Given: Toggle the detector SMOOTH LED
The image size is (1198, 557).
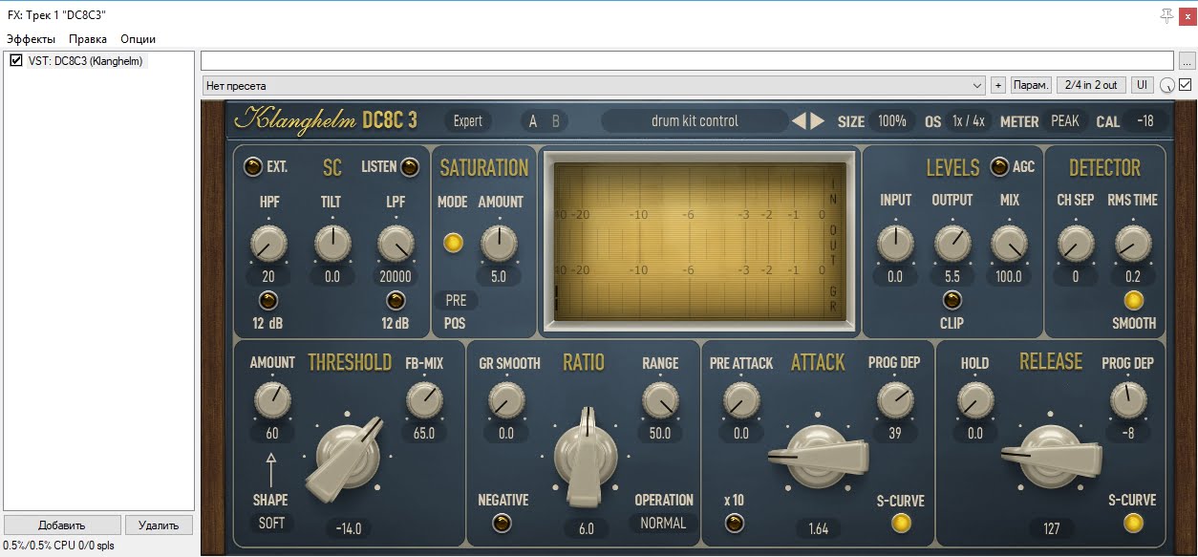Looking at the screenshot, I should (1133, 300).
